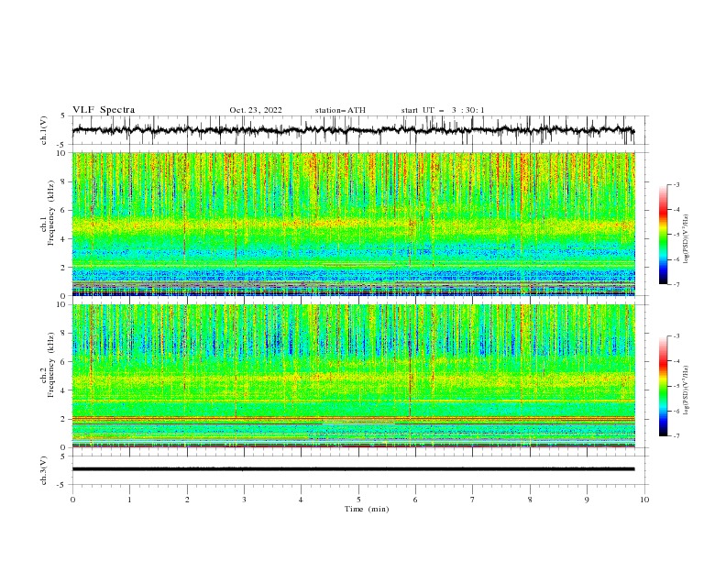
Task: Click the ch.1 voltage waveform trace
Action: point(353,130)
